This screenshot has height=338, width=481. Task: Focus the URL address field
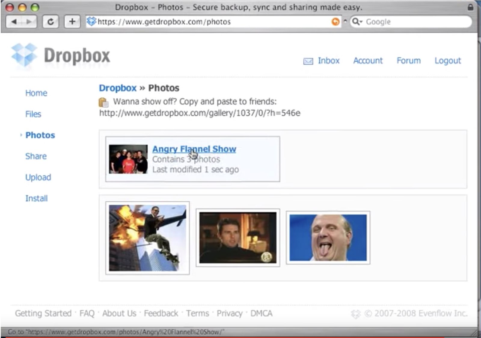pos(213,22)
